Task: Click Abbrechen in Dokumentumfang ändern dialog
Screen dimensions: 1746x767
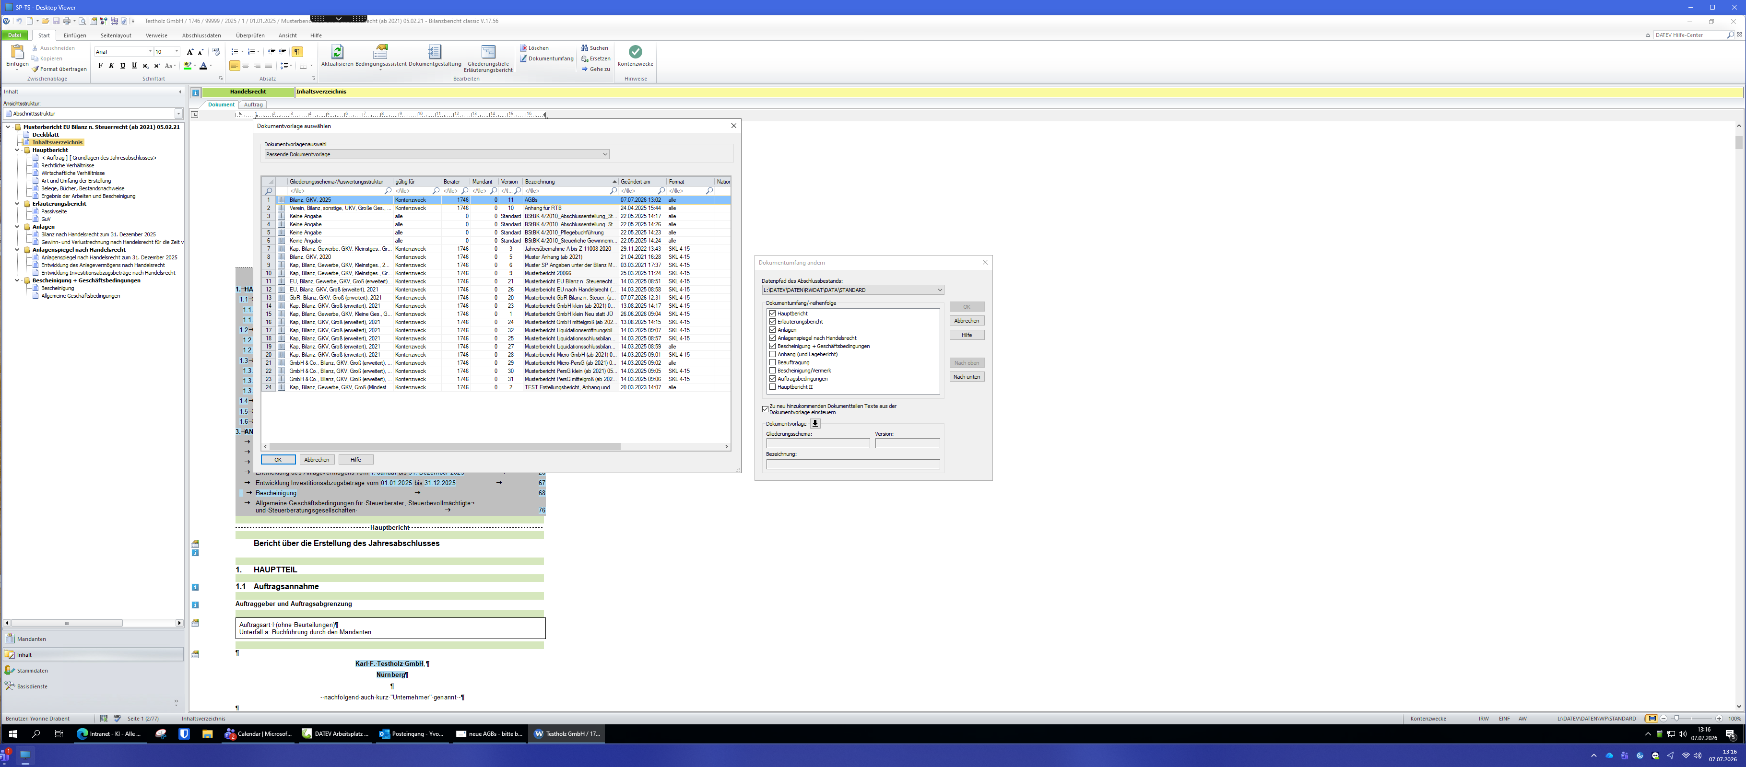Action: tap(967, 321)
